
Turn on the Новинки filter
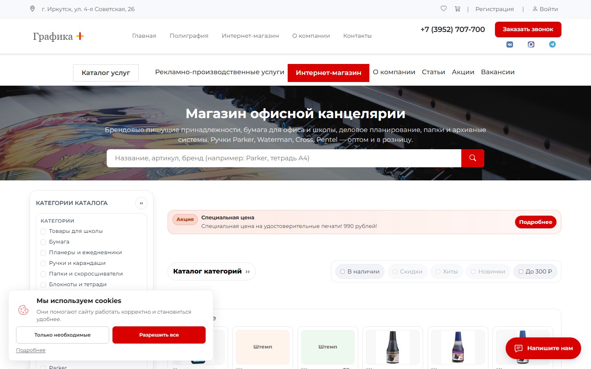pos(488,271)
